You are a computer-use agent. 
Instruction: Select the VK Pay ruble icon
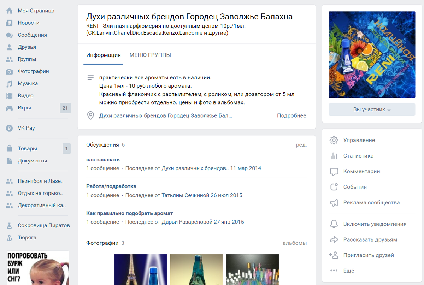(10, 128)
